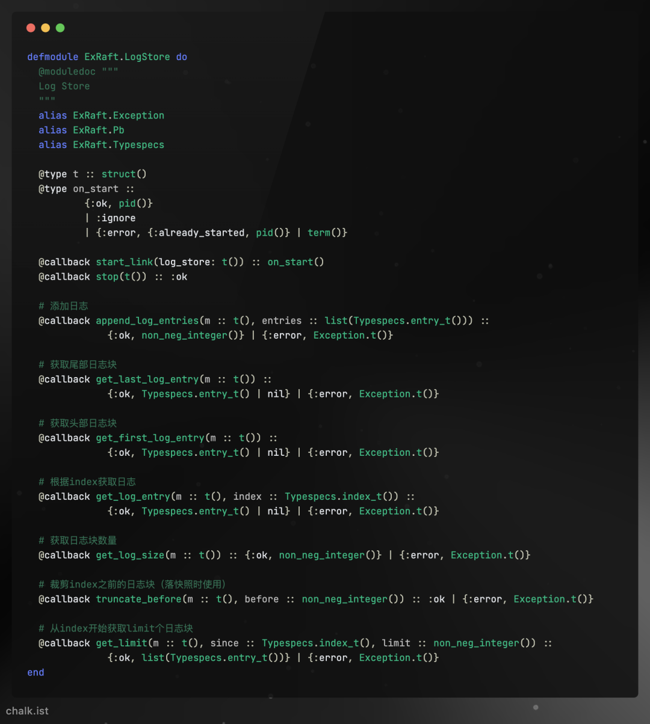The height and width of the screenshot is (724, 650).
Task: Click the '{:ok, list(Typespecs.entry_t())}' return line
Action: pos(273,658)
